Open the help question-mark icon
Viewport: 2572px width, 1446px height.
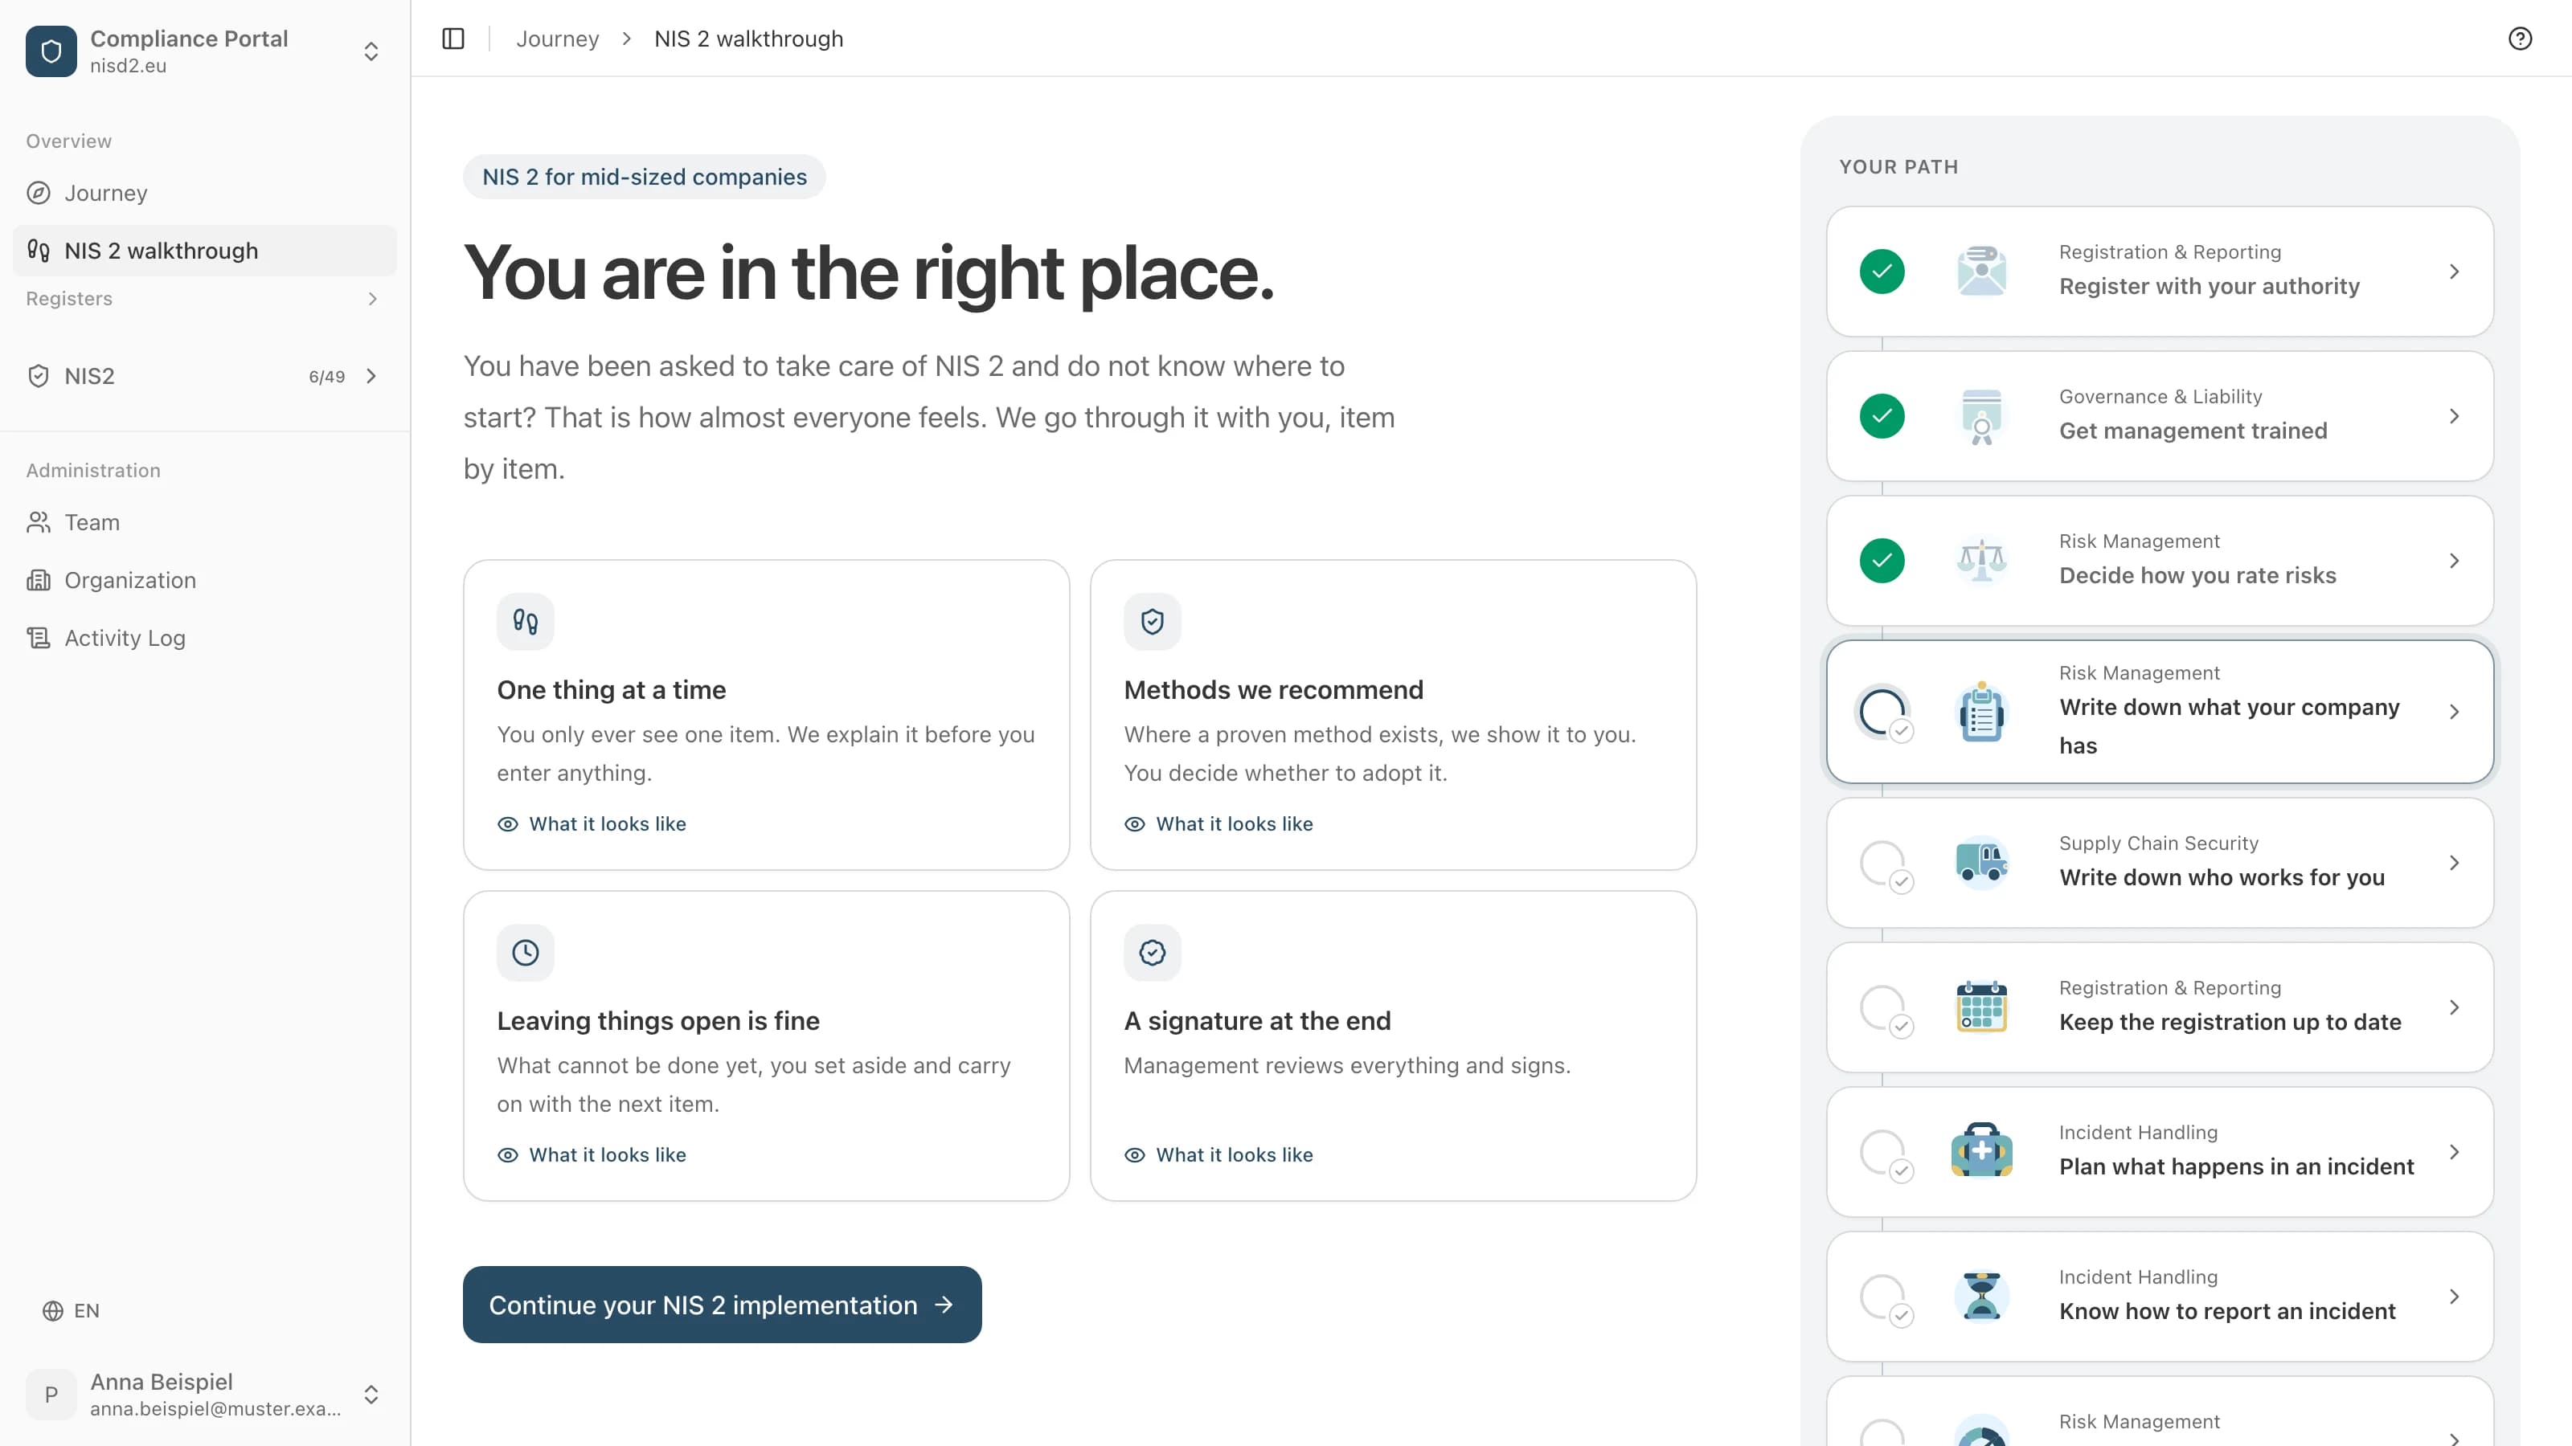click(x=2520, y=39)
